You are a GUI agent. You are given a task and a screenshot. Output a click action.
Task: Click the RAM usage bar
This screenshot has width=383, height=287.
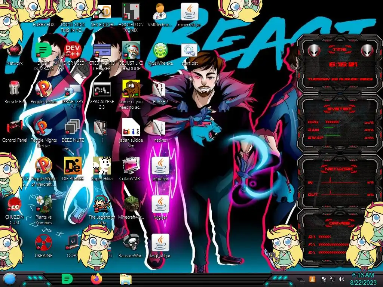click(x=329, y=127)
